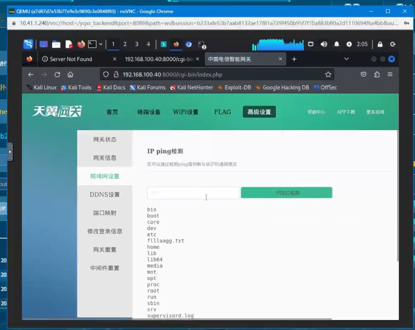Click the insecure connection lock icon

116,75
